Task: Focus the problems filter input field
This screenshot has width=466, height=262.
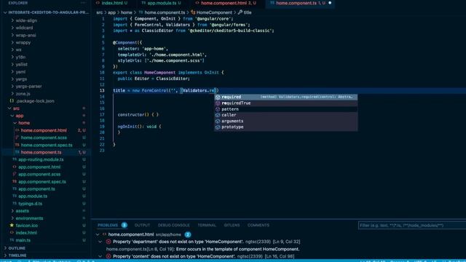Action: pos(412,226)
